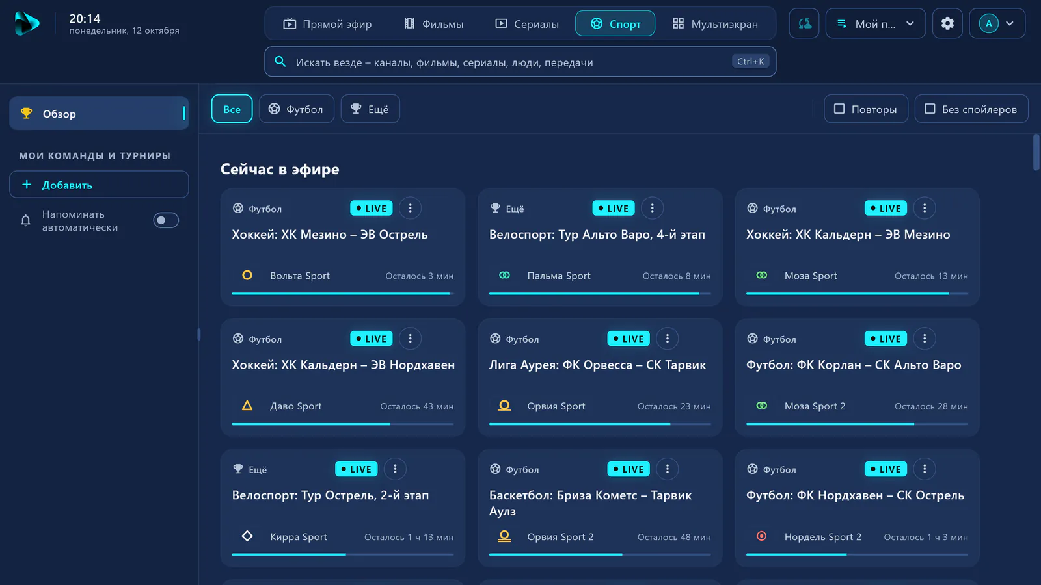Toggle Напоминать автоматически switch
This screenshot has height=585, width=1041.
(x=166, y=220)
